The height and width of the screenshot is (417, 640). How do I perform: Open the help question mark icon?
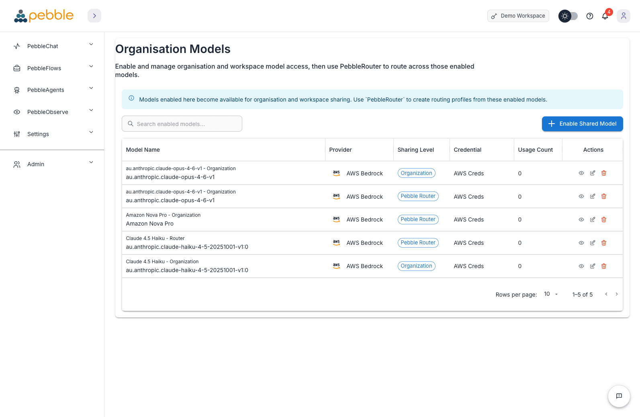(590, 16)
